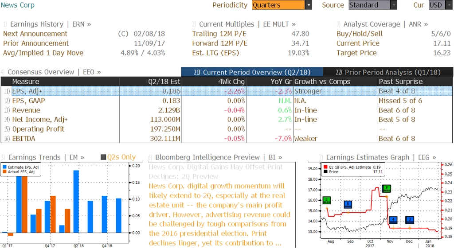
Task: Click the Revenue estimate 2.129B
Action: coord(169,110)
